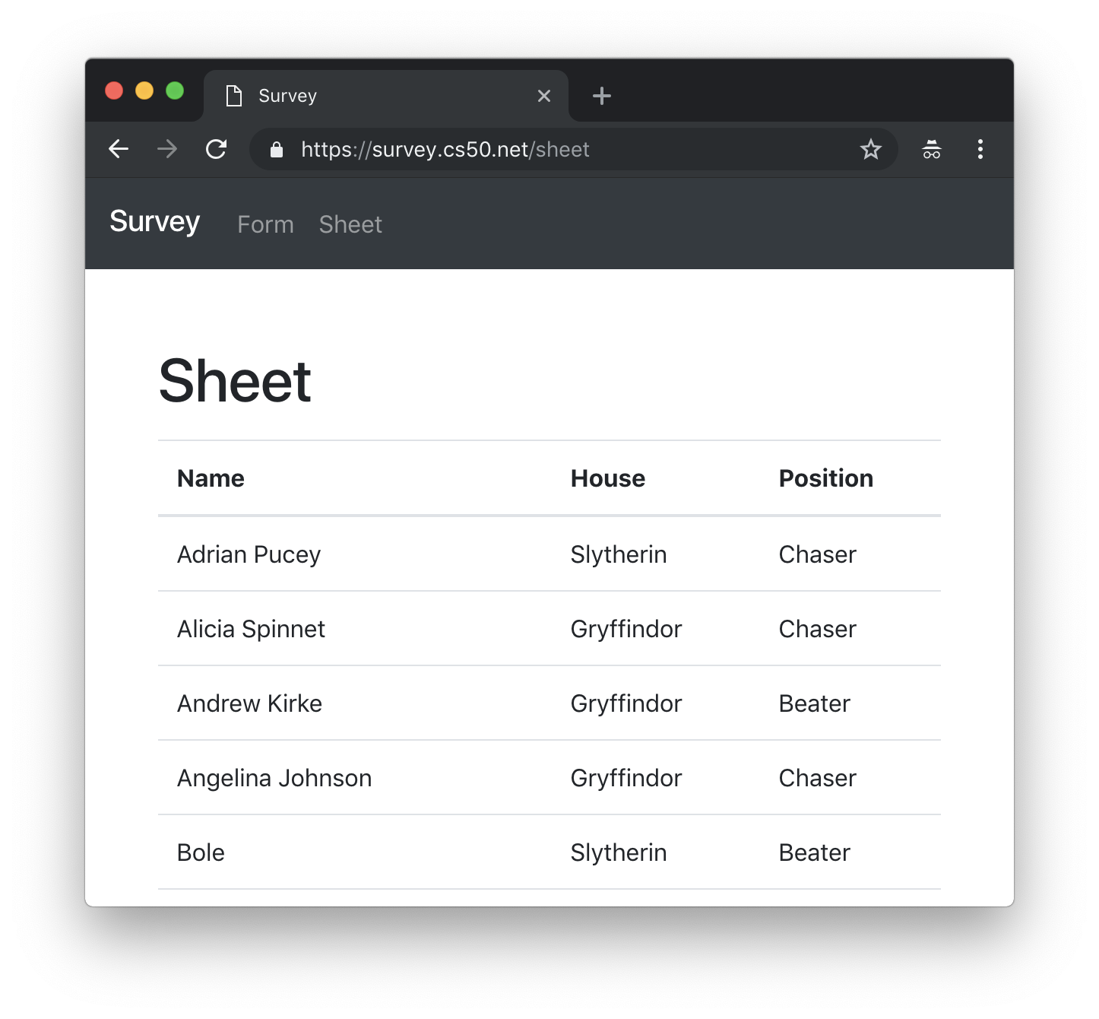
Task: Open site security info via padlock icon
Action: point(275,149)
